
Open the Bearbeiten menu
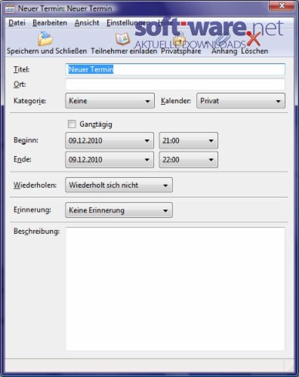click(50, 23)
